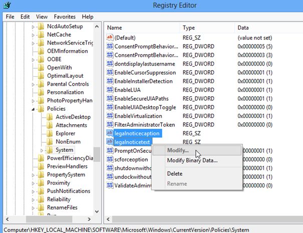The image size is (303, 233).
Task: Select the PreviewHandlers key
Action: [x=67, y=166]
